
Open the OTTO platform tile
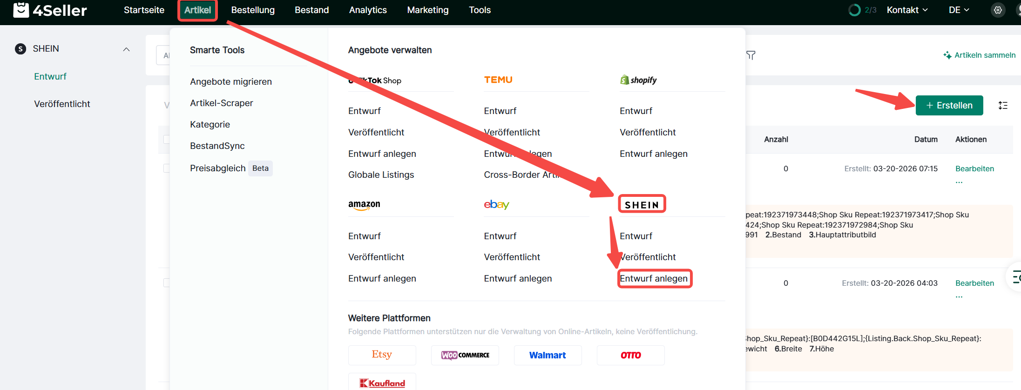(x=630, y=355)
